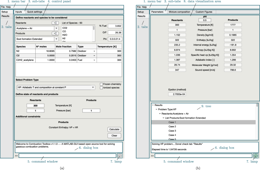Expand the HP problem type dropdown
This screenshot has height=170, width=260.
point(56,88)
